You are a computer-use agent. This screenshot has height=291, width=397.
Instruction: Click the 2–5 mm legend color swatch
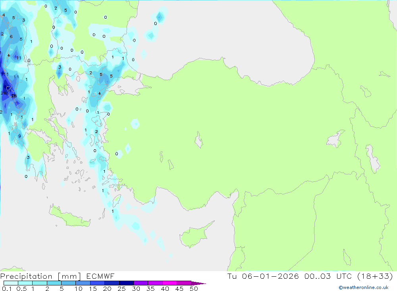click(54, 283)
